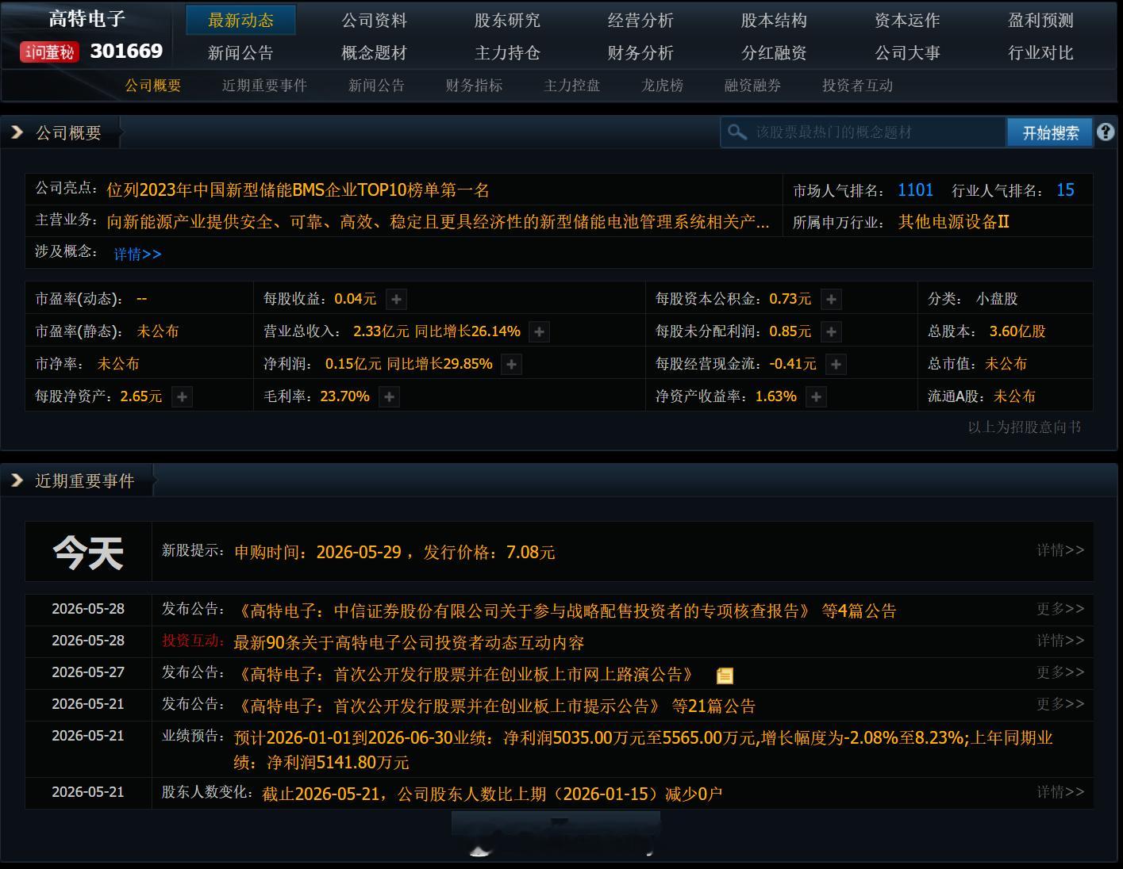Click company highlight BMS TOP10 text
Screen dimensions: 1123x869
[x=298, y=190]
